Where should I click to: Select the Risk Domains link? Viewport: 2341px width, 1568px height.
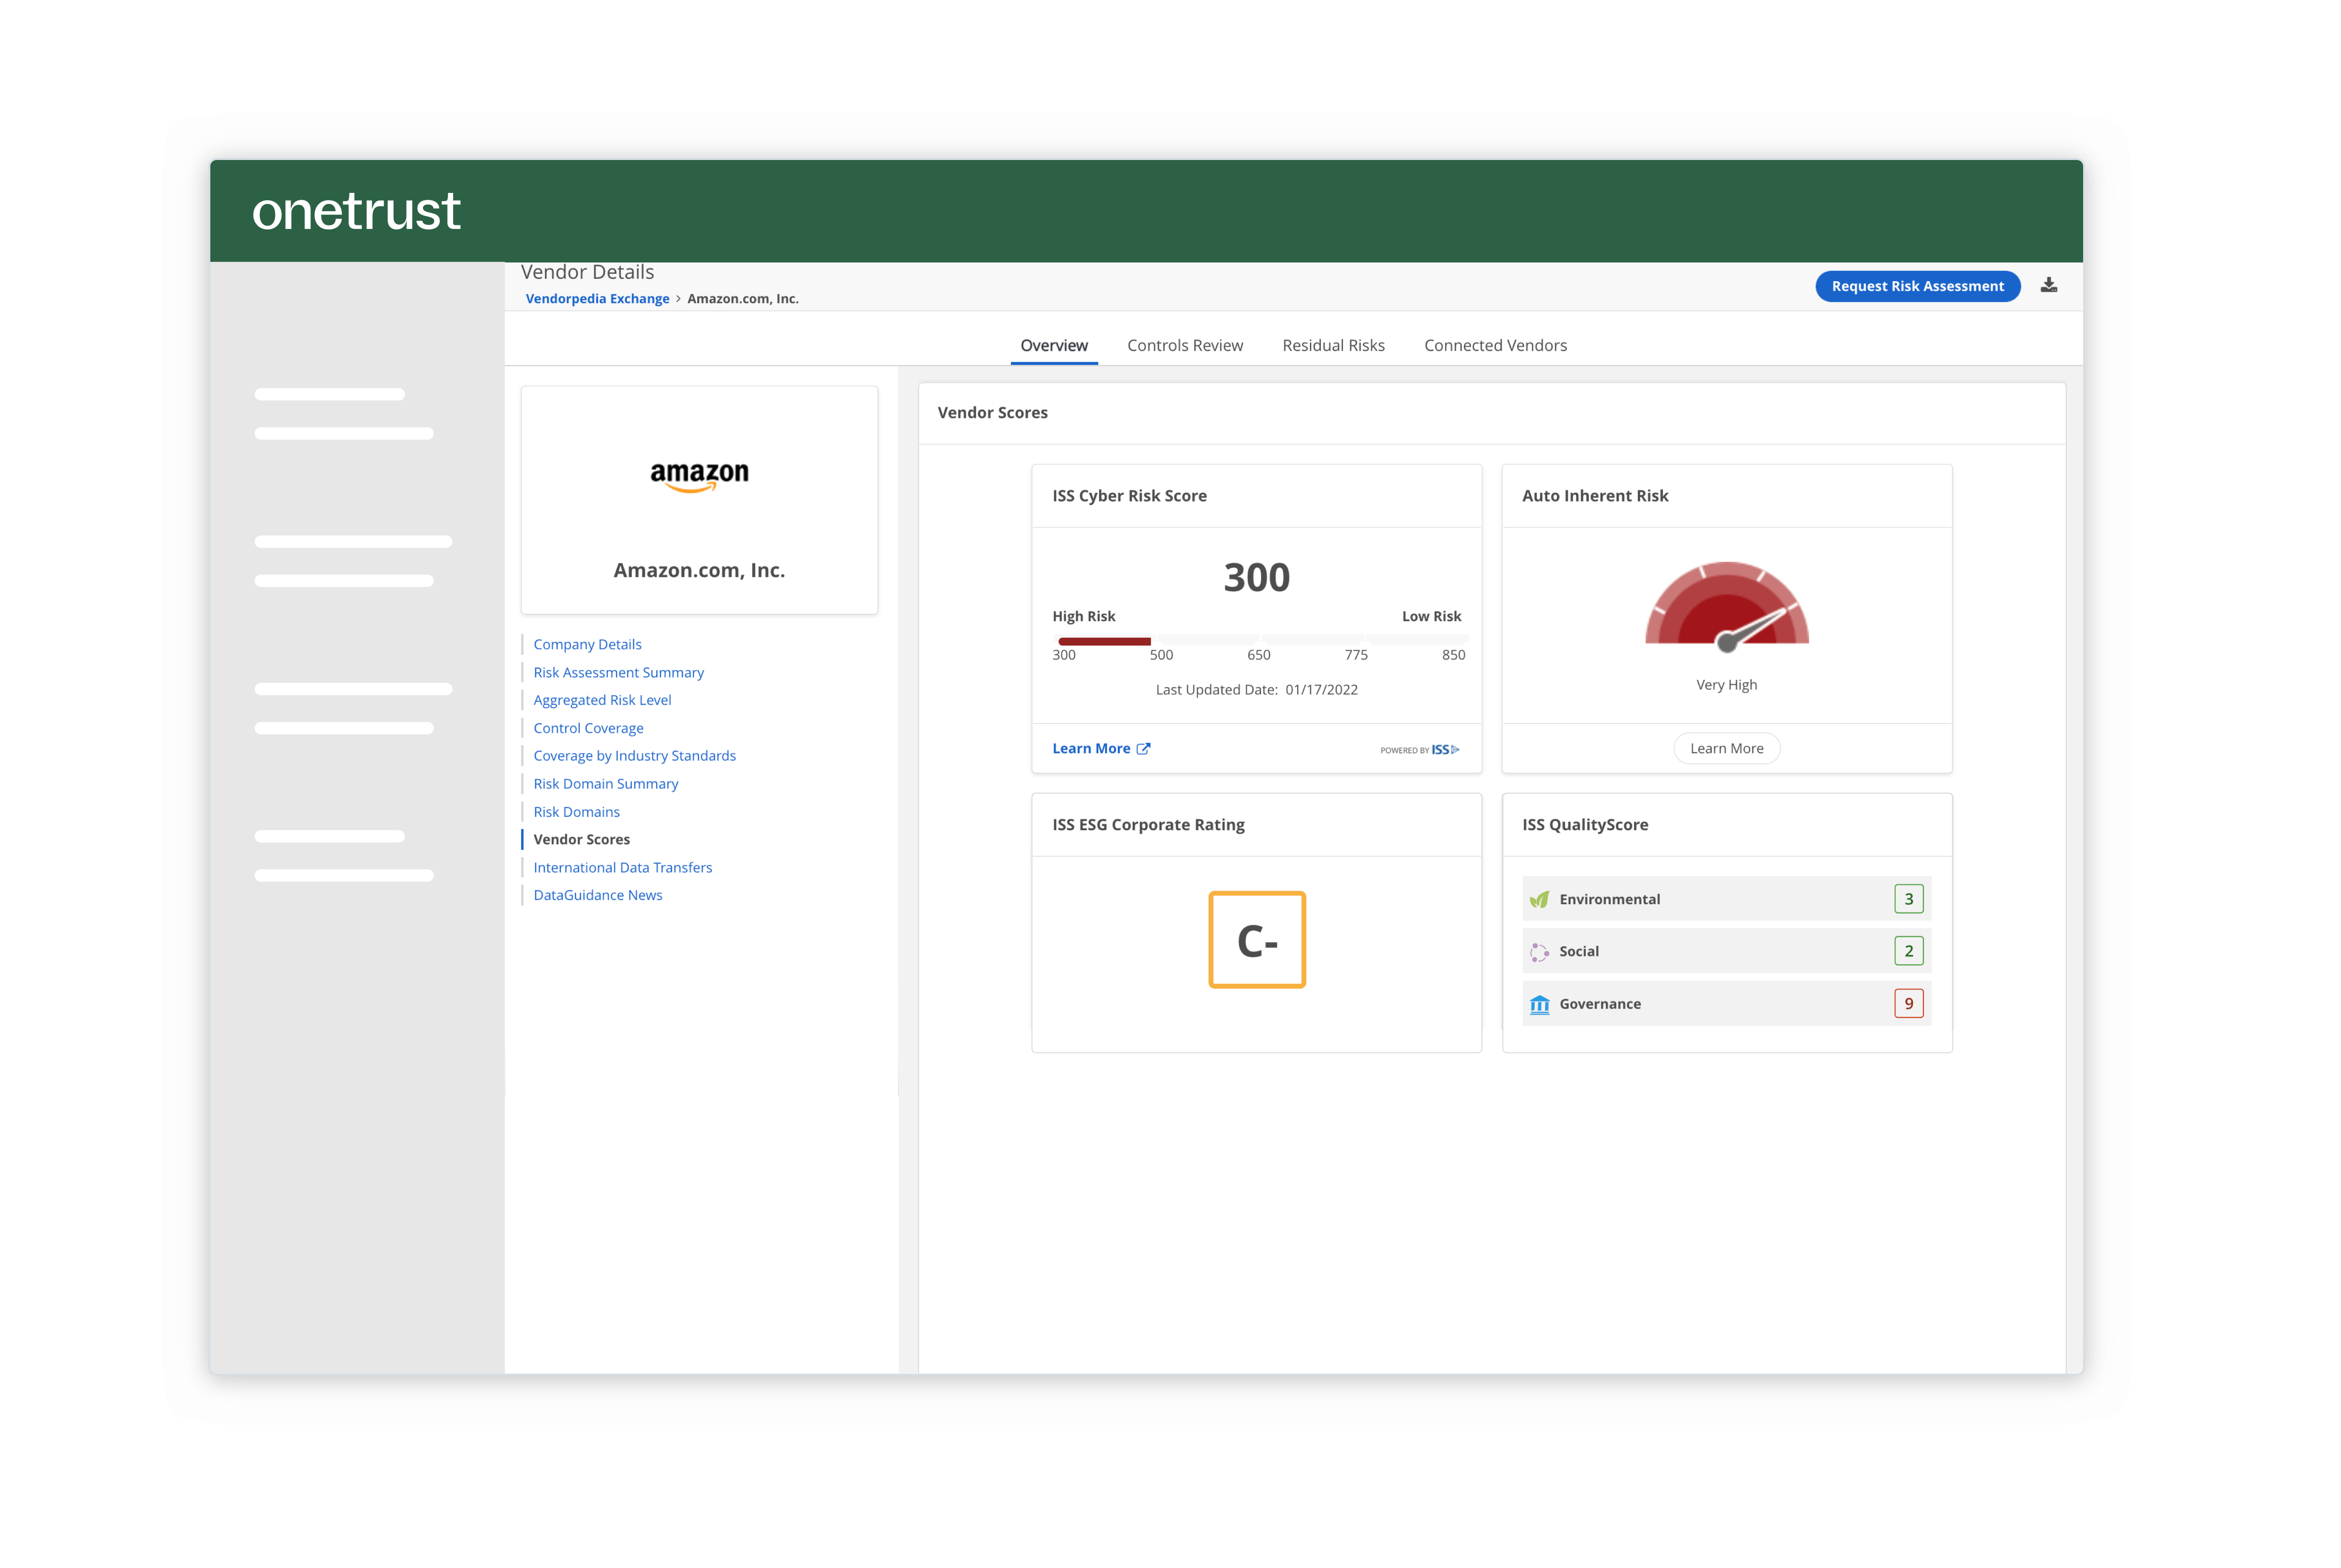point(576,811)
